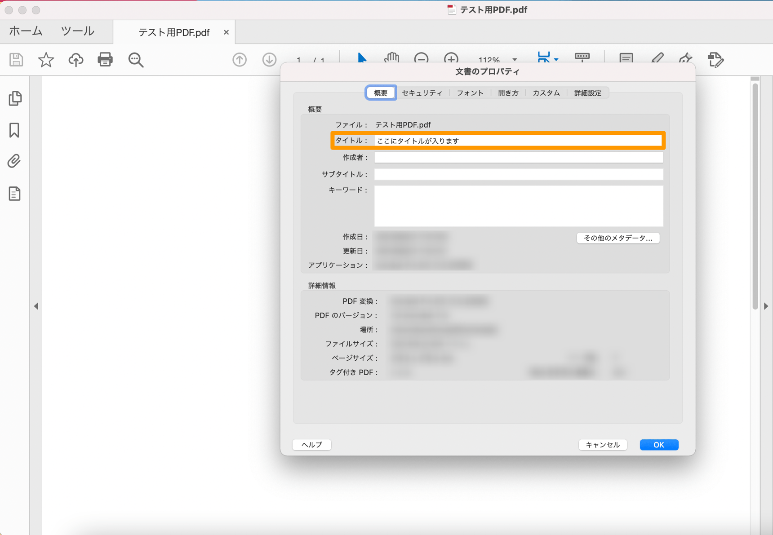
Task: Confirm the dialog with OK button
Action: 659,445
